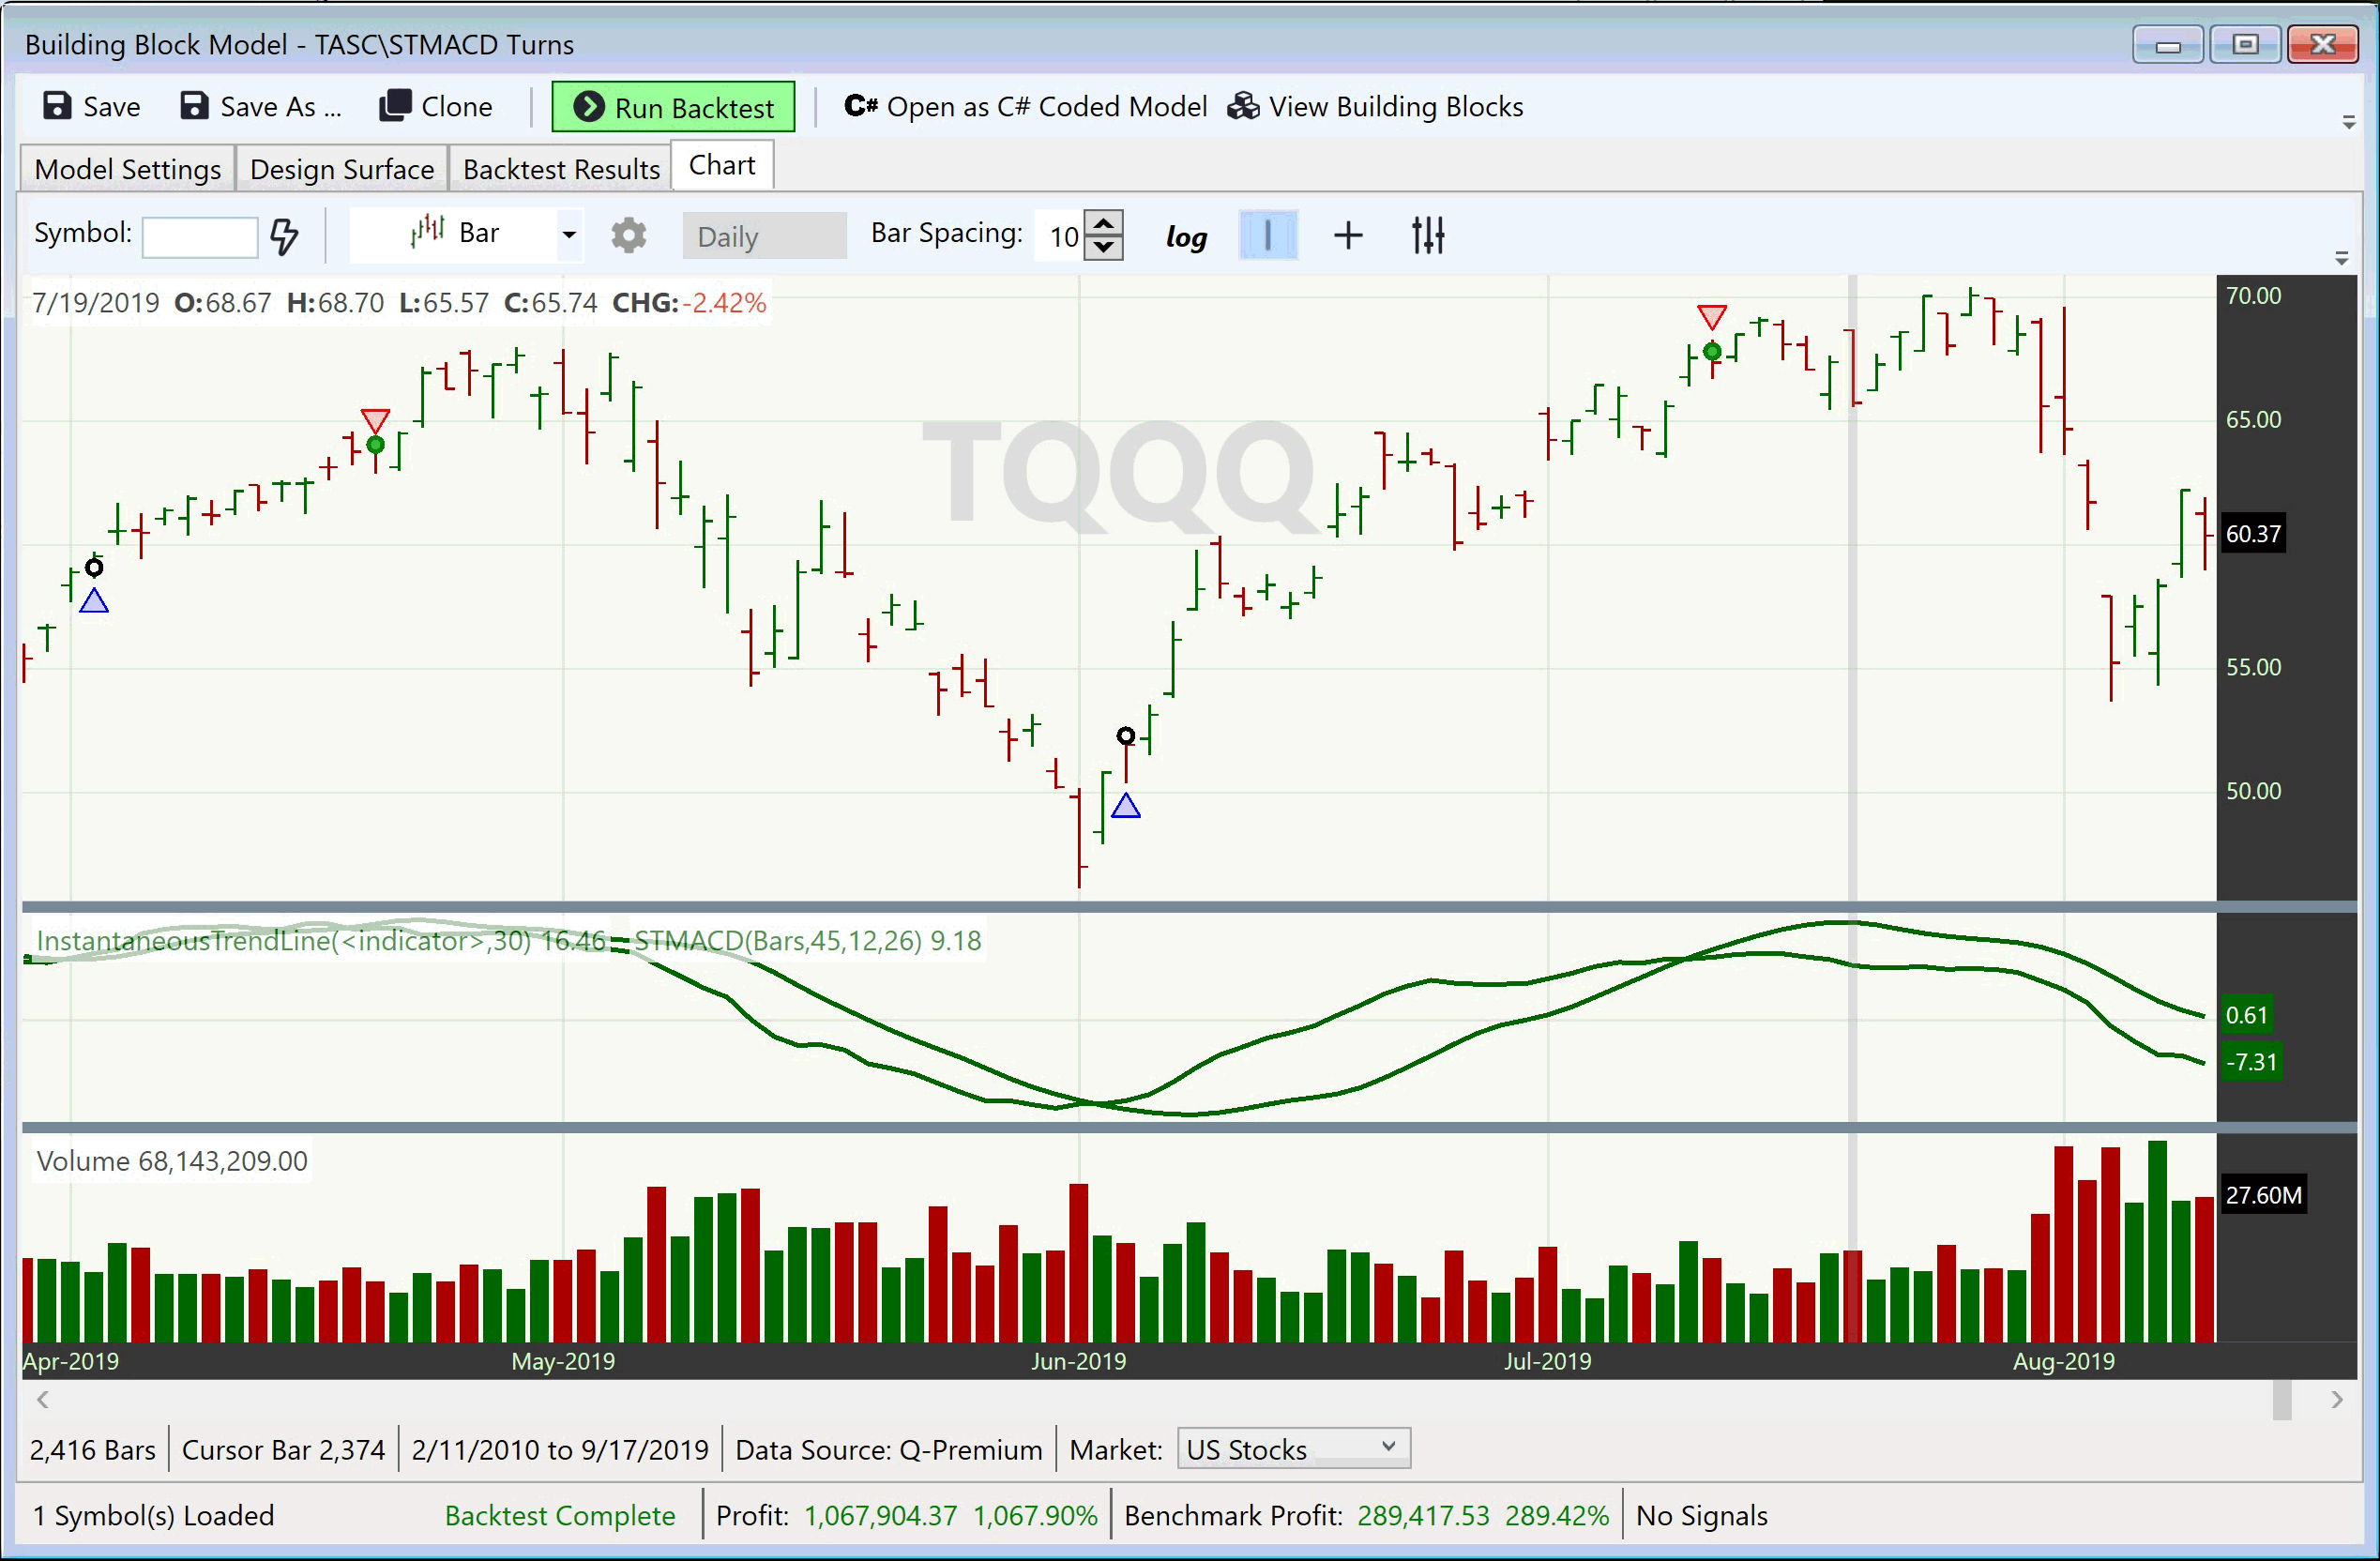
Task: Expand the top toolbar overflow arrow
Action: tap(2349, 122)
